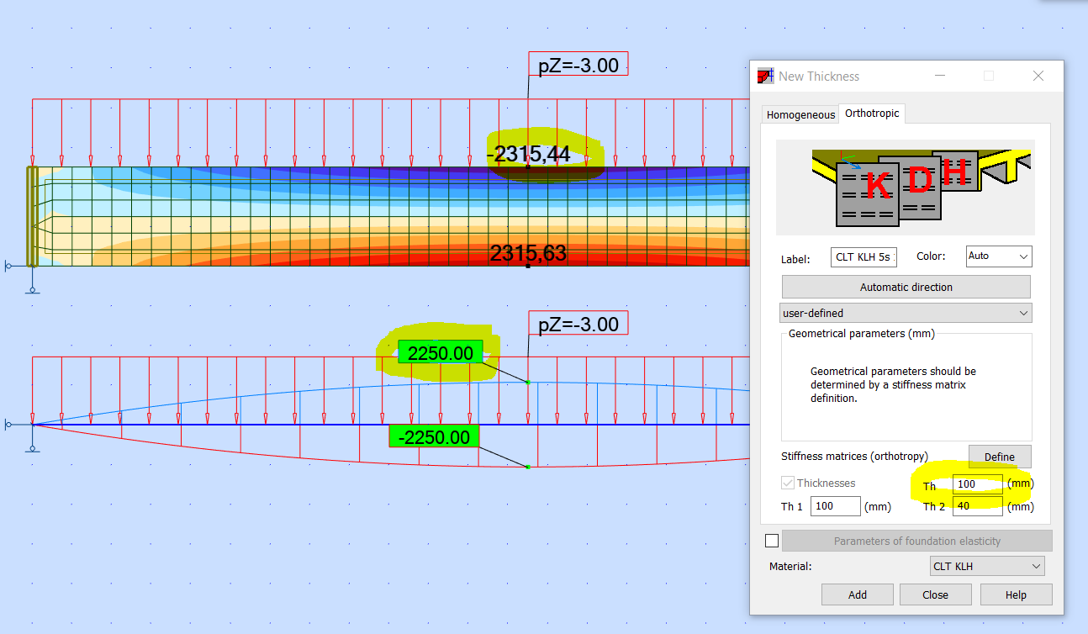Screen dimensions: 1088x634
Task: Click the Add button
Action: [x=857, y=594]
